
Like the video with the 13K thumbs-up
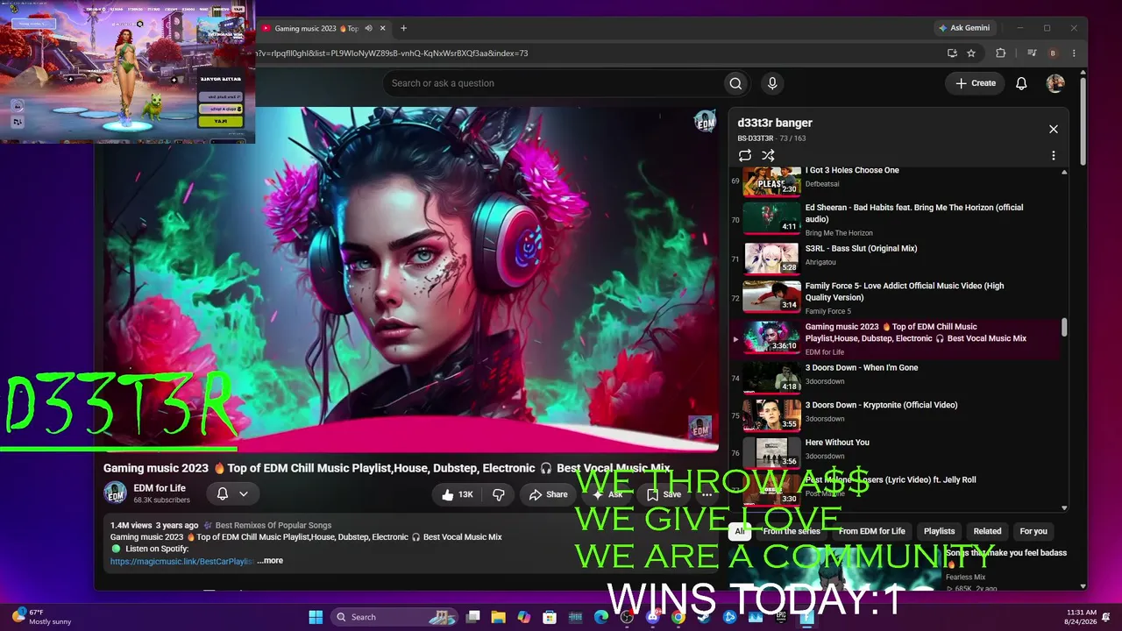[457, 494]
